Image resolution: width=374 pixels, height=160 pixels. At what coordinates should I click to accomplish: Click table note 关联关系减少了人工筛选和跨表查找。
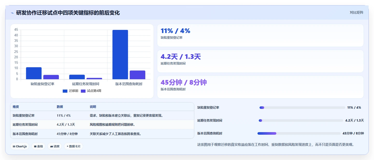116,134
